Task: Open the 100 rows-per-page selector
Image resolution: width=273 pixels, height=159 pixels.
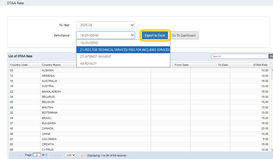Action: [70, 155]
